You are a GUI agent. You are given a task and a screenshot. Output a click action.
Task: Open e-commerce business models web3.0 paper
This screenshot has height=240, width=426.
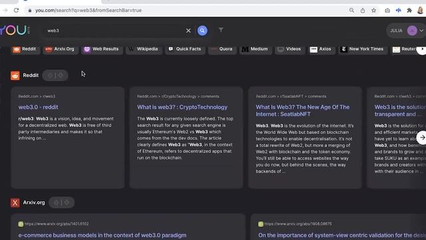pos(102,235)
